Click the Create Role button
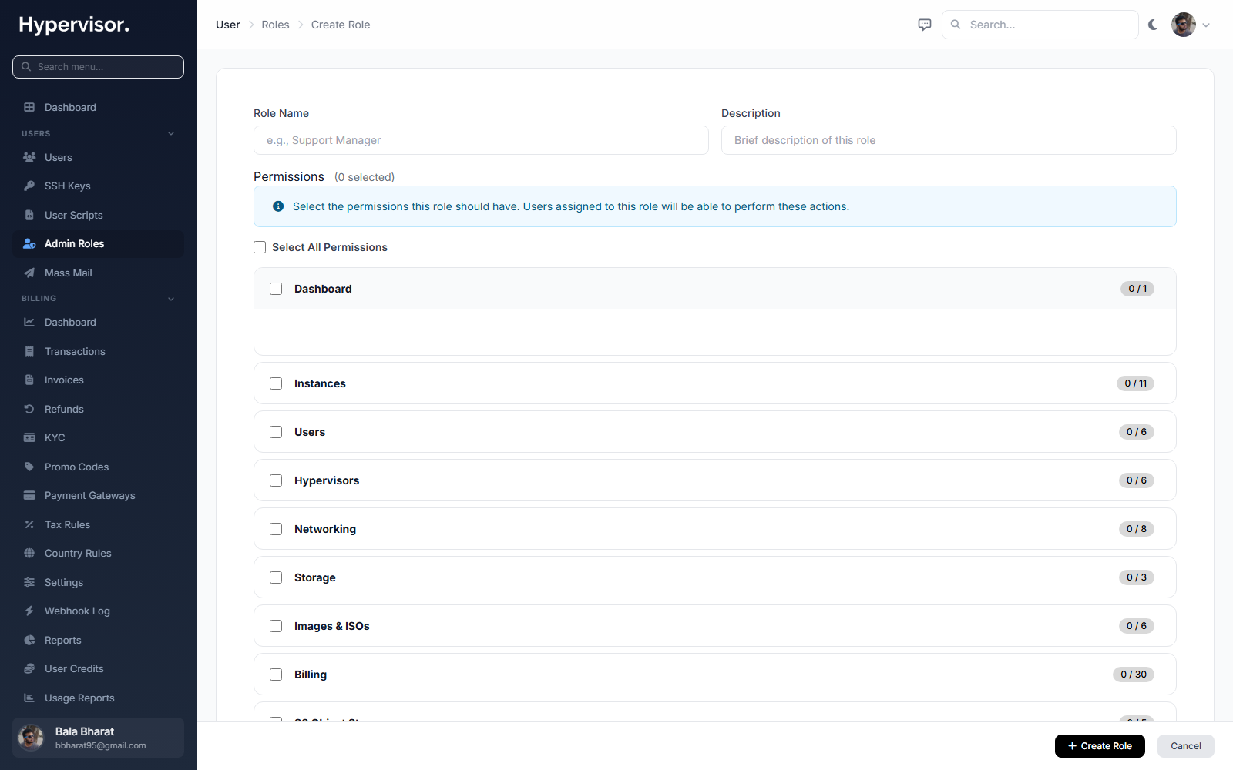This screenshot has width=1233, height=770. coord(1100,746)
